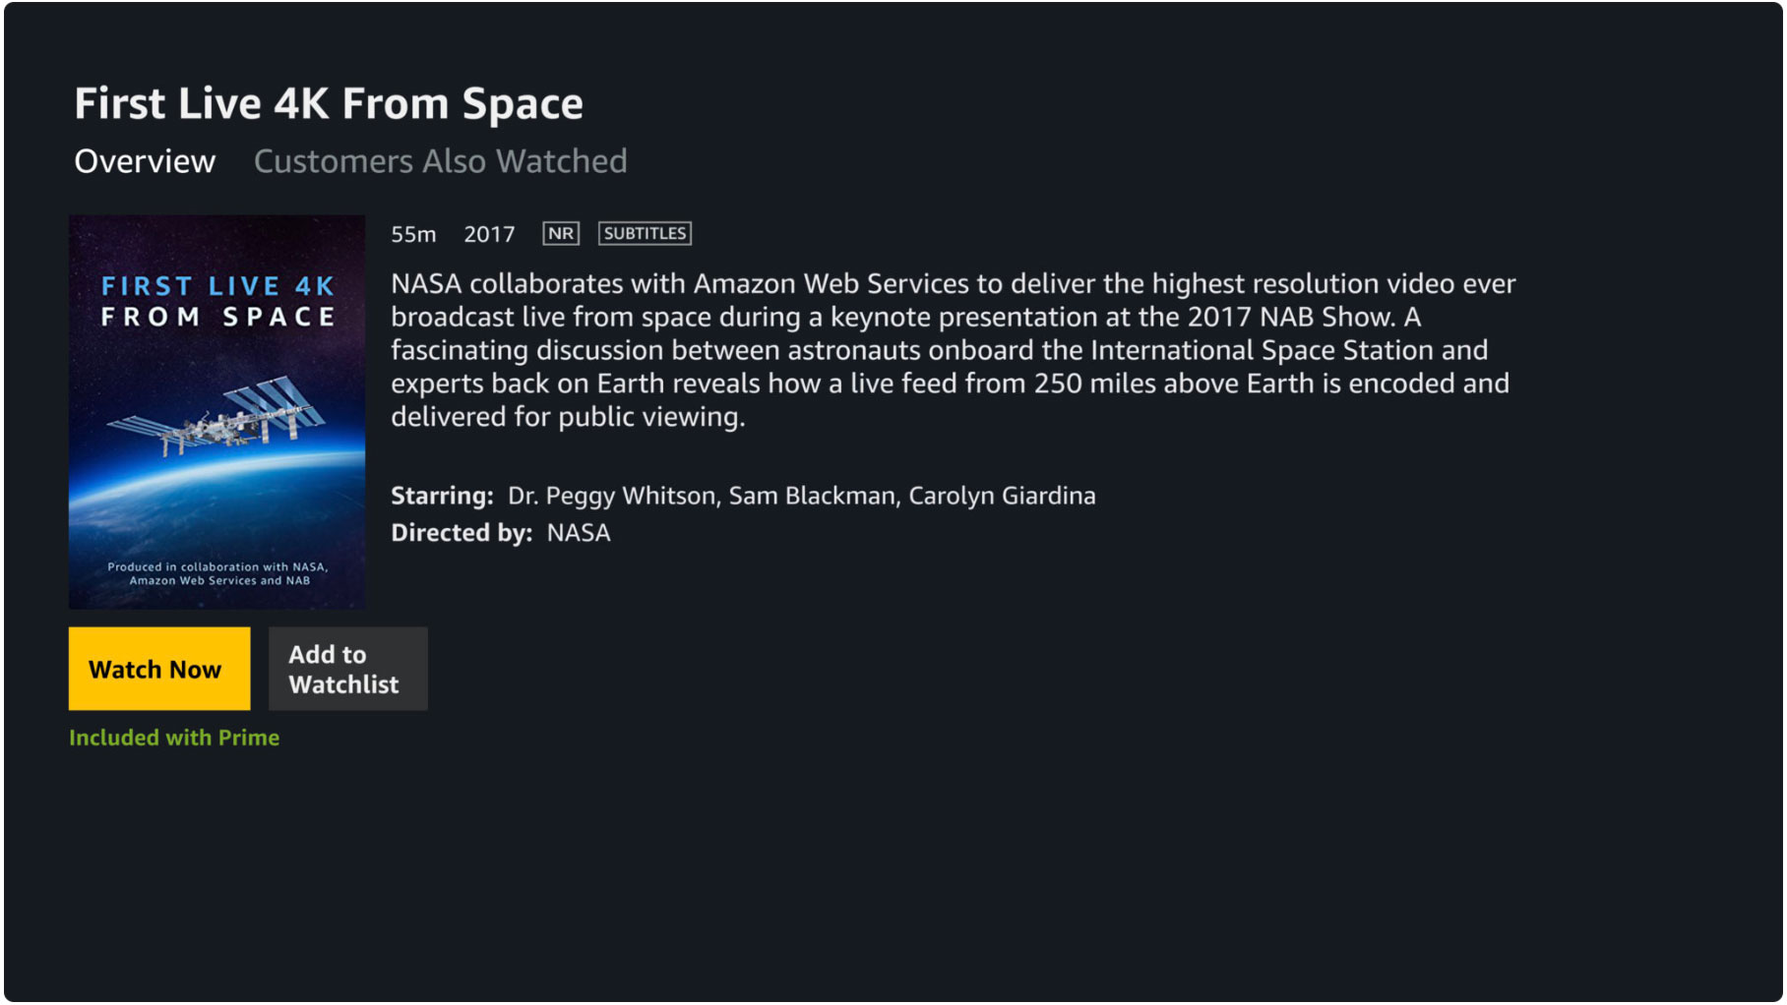This screenshot has width=1787, height=1005.
Task: Click the Included with Prime label
Action: [174, 738]
